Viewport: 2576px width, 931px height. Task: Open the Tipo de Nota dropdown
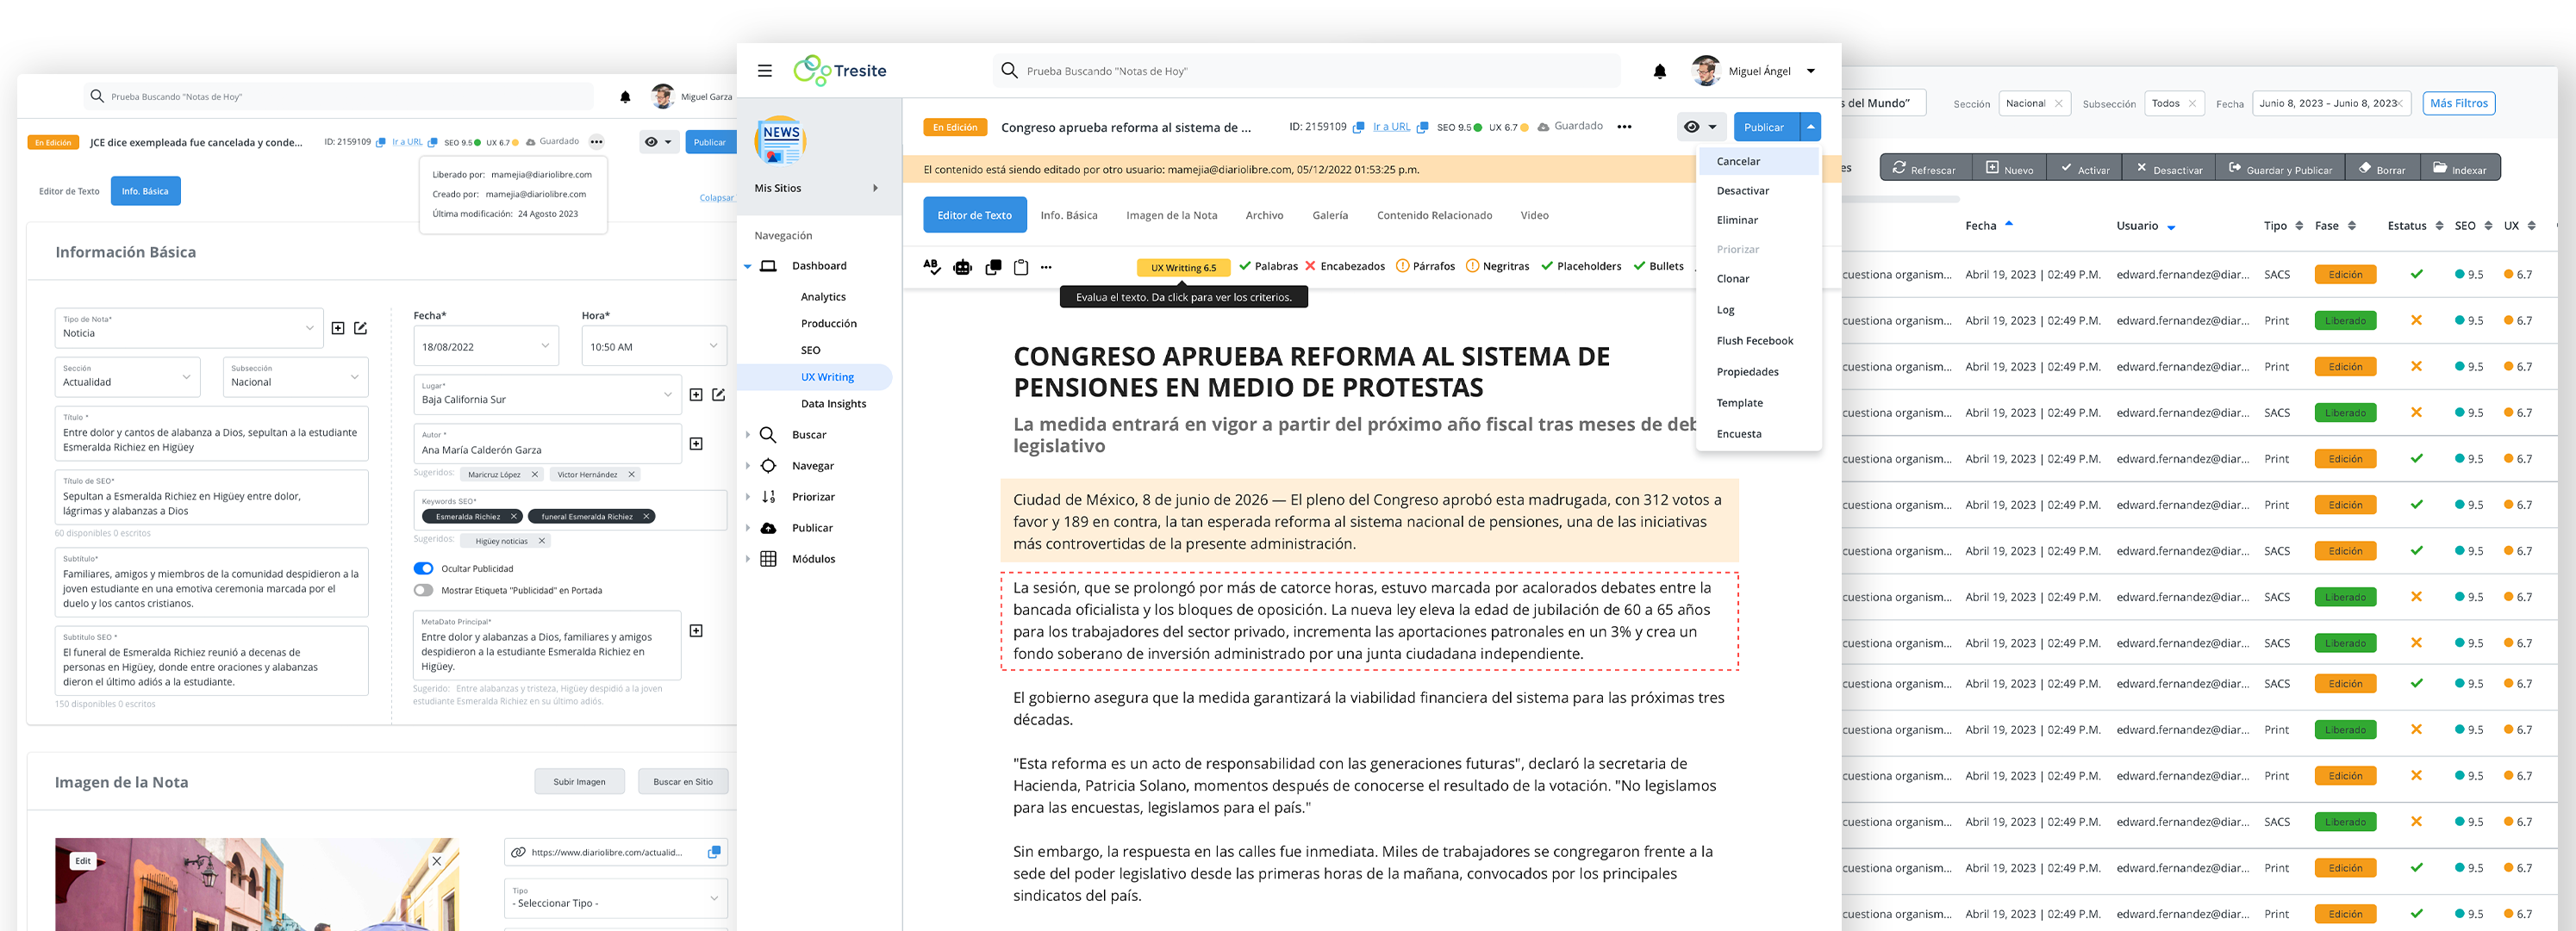click(x=189, y=327)
